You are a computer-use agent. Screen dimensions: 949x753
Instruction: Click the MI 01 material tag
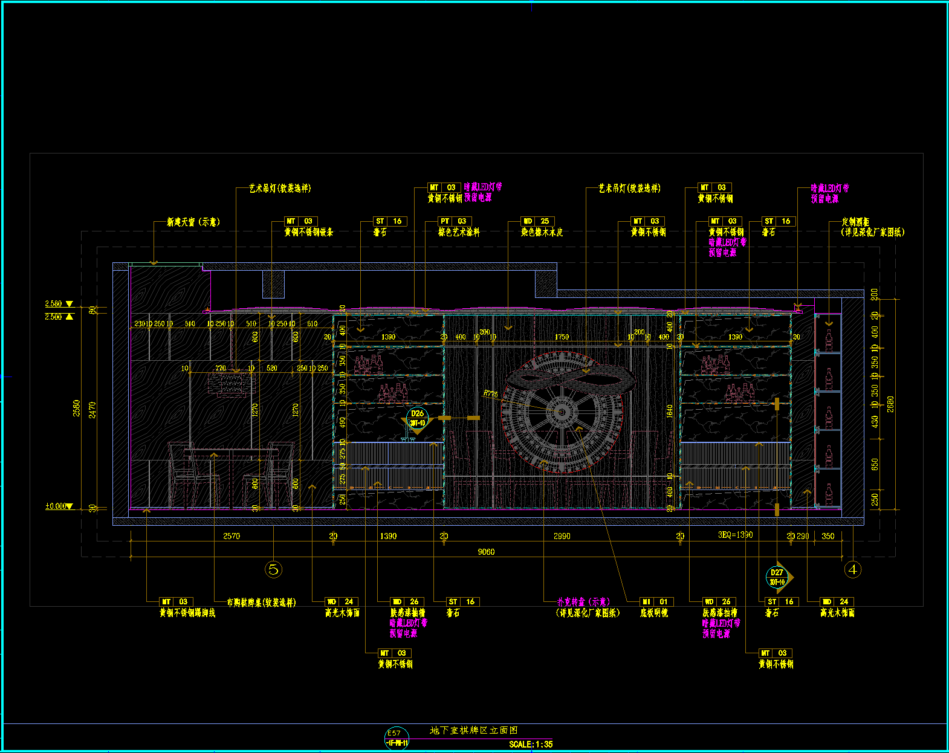(x=656, y=602)
